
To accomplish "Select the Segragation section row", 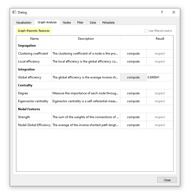I will point(27,46).
